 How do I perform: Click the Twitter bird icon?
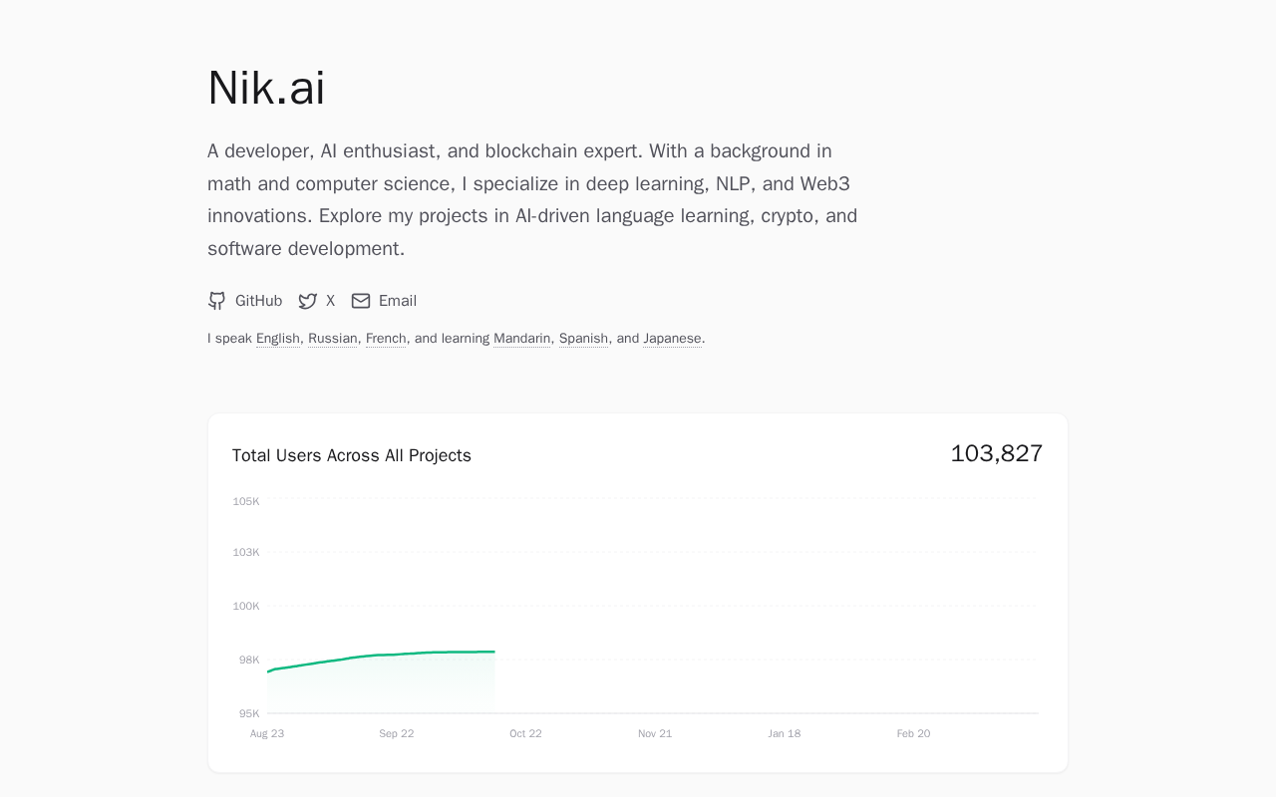308,301
